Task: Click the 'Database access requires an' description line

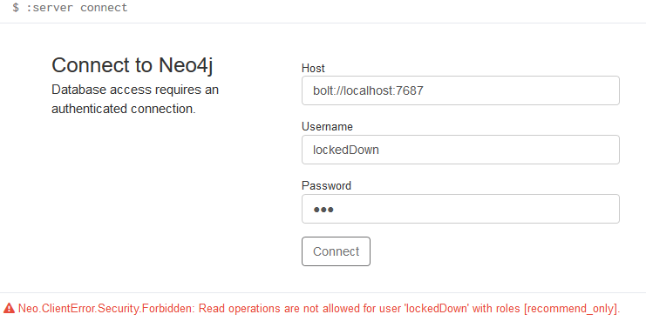Action: [x=135, y=90]
